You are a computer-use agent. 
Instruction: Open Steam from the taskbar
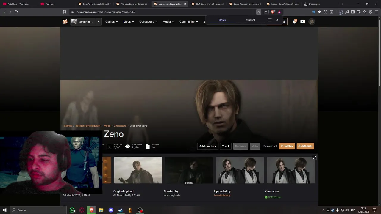[121, 210]
